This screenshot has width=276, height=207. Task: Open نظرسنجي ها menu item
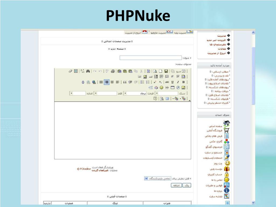click(218, 44)
